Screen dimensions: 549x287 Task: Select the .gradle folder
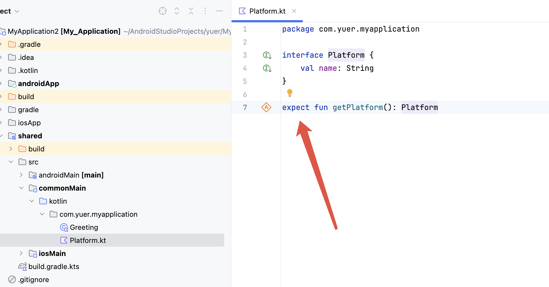[115, 44]
